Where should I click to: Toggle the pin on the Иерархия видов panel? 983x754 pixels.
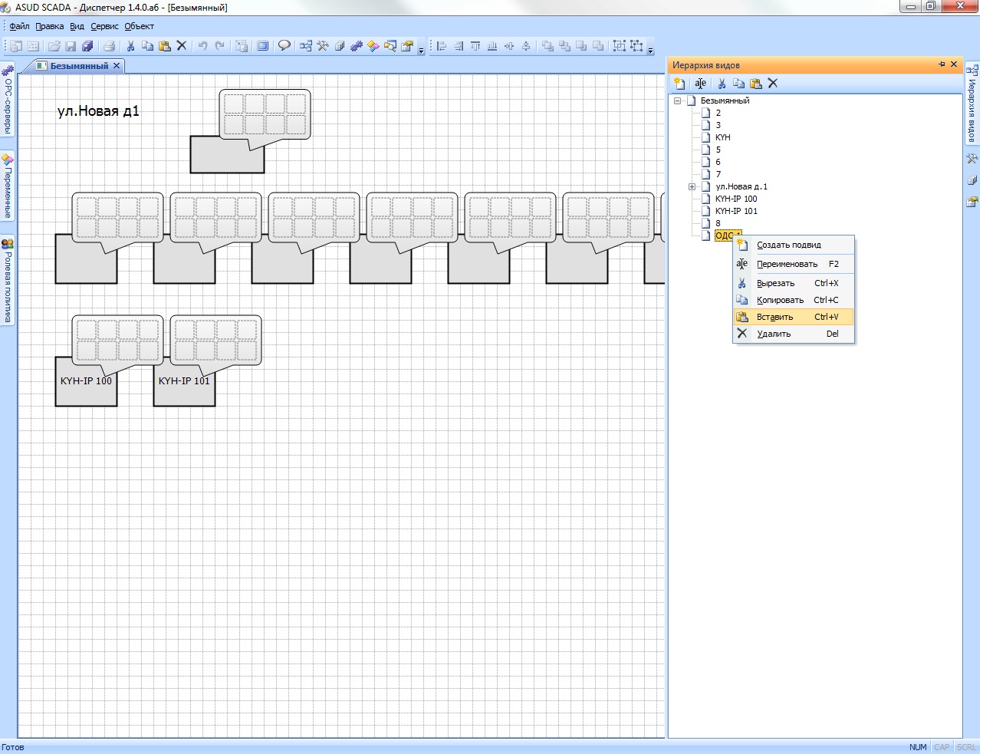click(x=942, y=64)
